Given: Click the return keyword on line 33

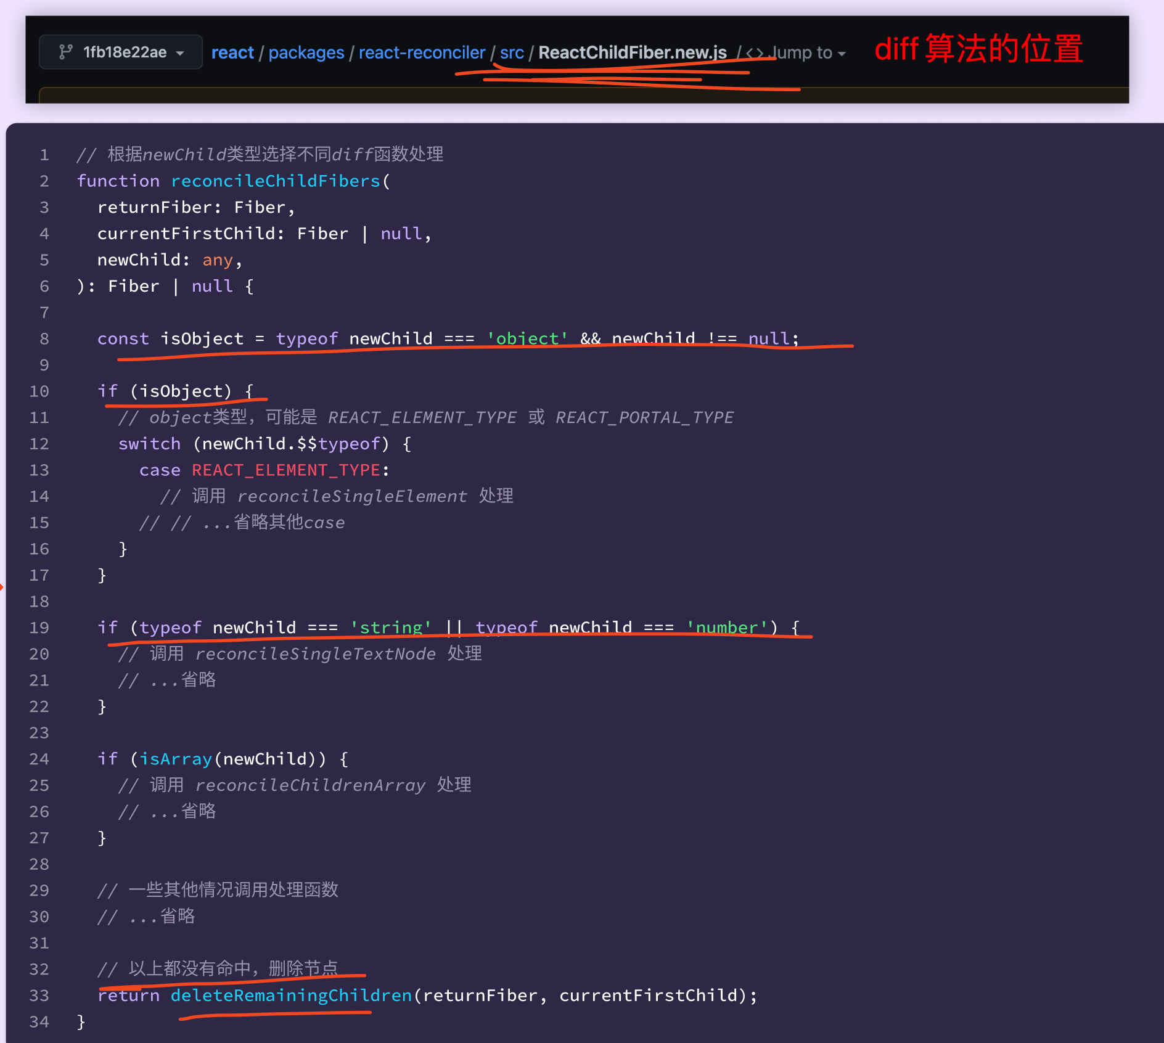Looking at the screenshot, I should (129, 996).
